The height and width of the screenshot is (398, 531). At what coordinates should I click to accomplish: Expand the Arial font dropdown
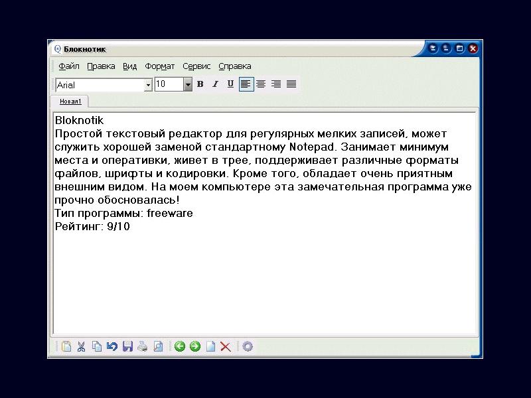[148, 85]
